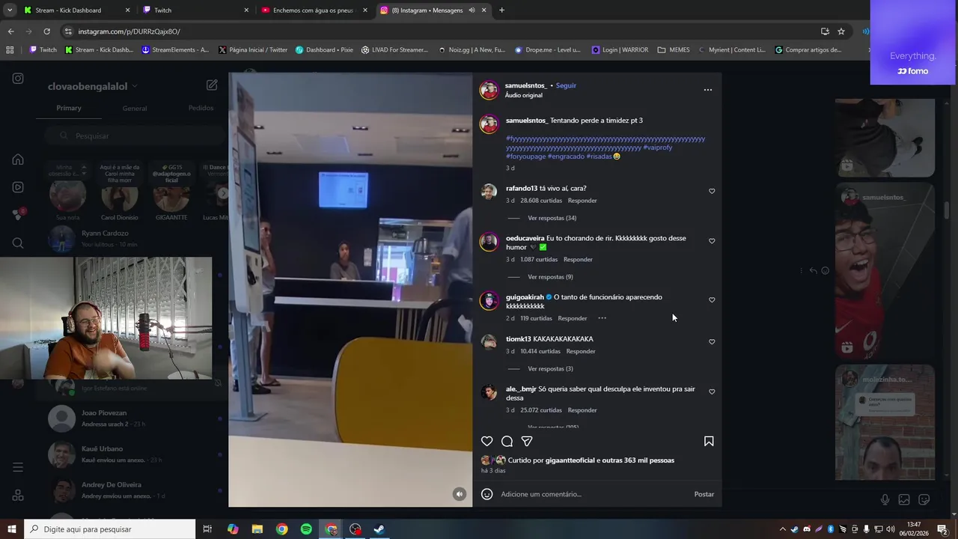Like rafando13's comment
Viewport: 958px width, 539px height.
tap(712, 191)
